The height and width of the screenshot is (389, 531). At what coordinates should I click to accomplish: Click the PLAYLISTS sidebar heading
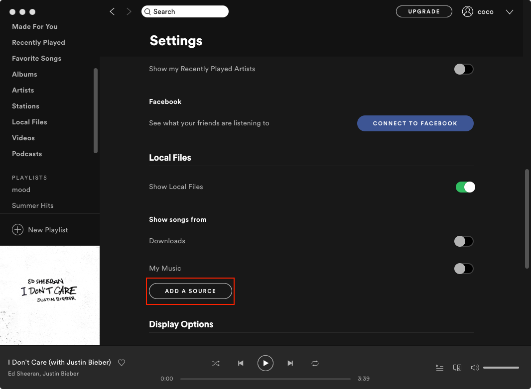tap(29, 178)
